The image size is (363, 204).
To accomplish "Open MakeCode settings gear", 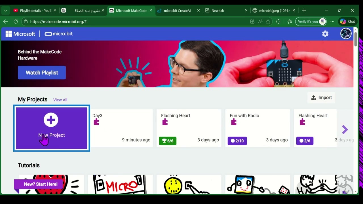I will click(x=325, y=34).
